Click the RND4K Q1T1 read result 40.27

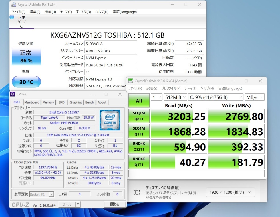coord(179,162)
